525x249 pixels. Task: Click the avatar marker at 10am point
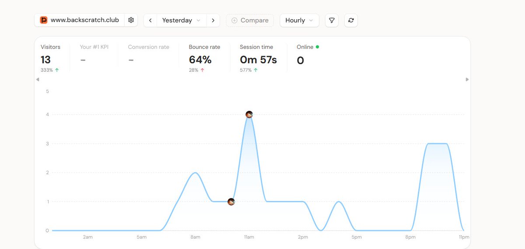tap(231, 201)
